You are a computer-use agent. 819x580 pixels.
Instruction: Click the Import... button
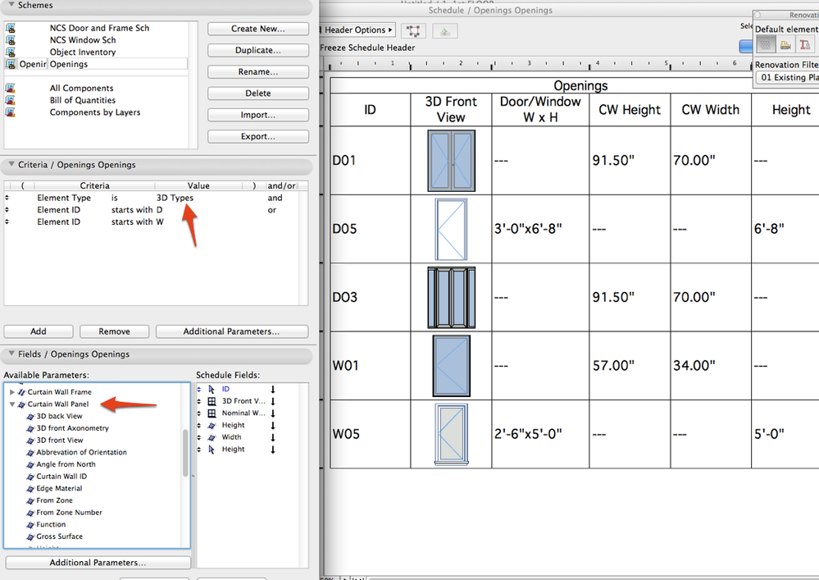coord(258,115)
